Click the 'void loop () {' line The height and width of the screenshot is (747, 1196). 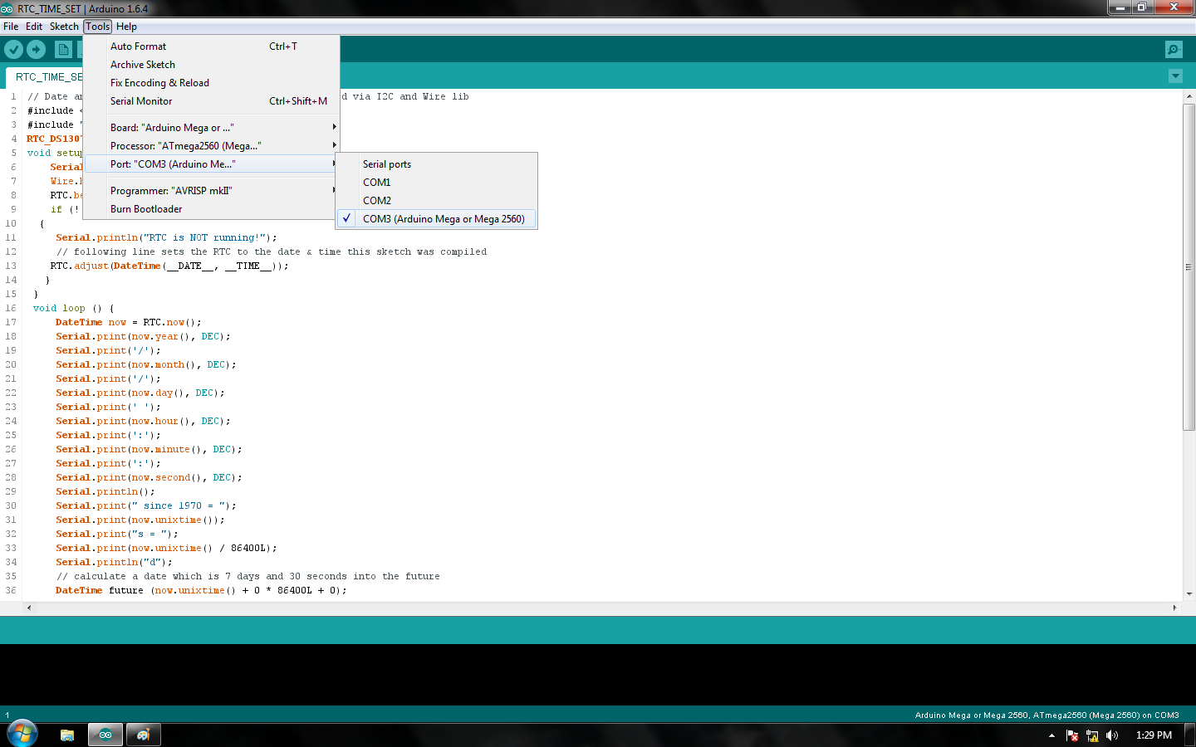[74, 308]
